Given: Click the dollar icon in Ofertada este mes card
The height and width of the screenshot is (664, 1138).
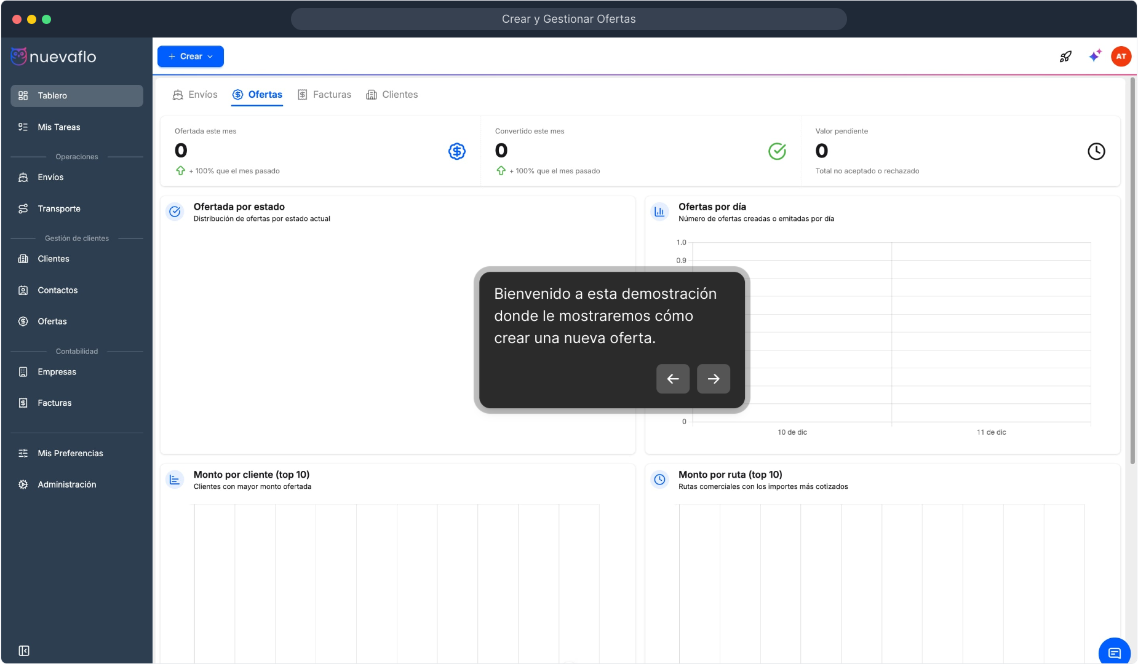Looking at the screenshot, I should 456,151.
